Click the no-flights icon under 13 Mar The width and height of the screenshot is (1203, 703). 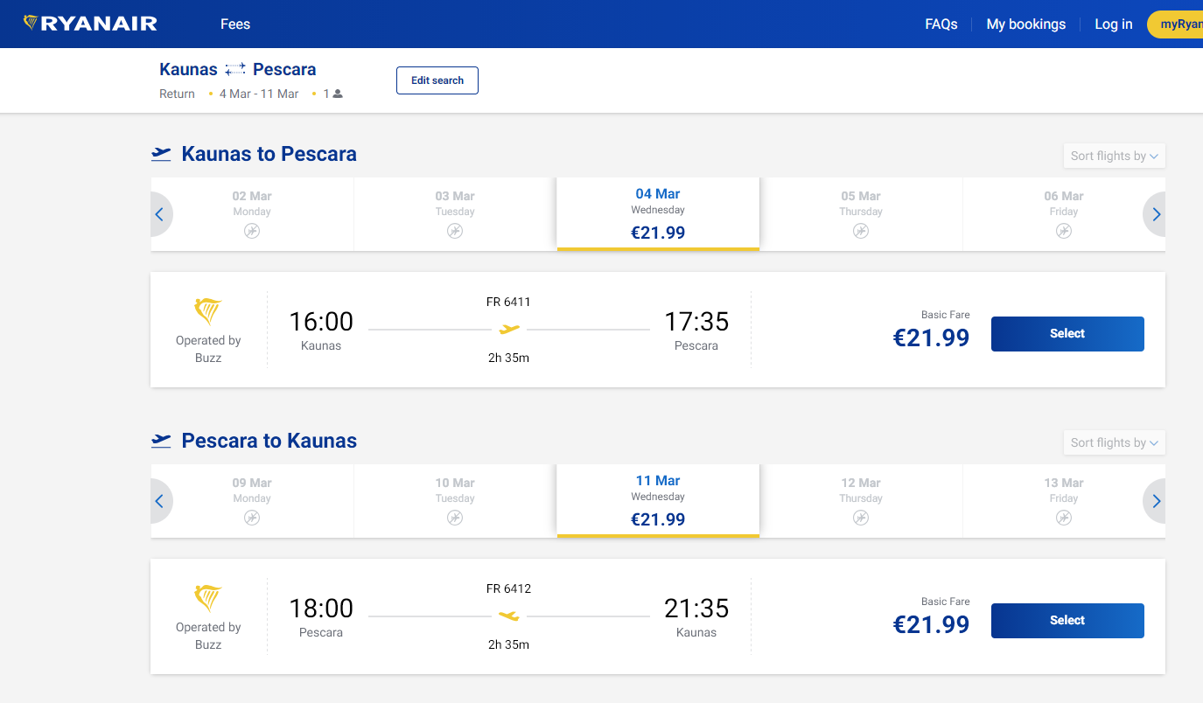pos(1064,518)
